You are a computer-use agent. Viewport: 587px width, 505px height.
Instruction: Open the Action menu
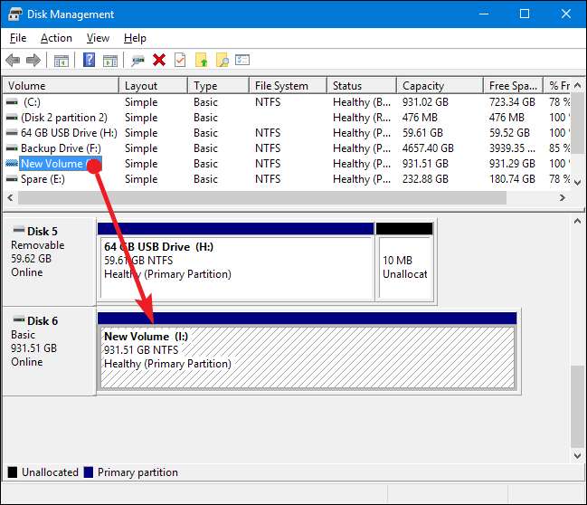[x=56, y=38]
